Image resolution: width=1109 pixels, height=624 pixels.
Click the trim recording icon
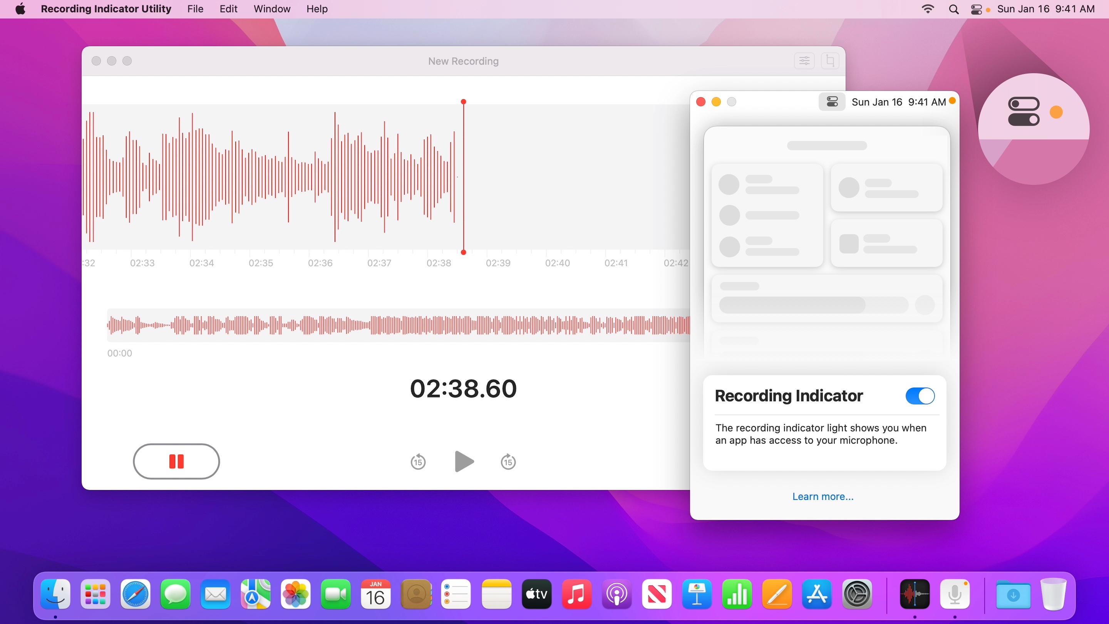pos(829,61)
